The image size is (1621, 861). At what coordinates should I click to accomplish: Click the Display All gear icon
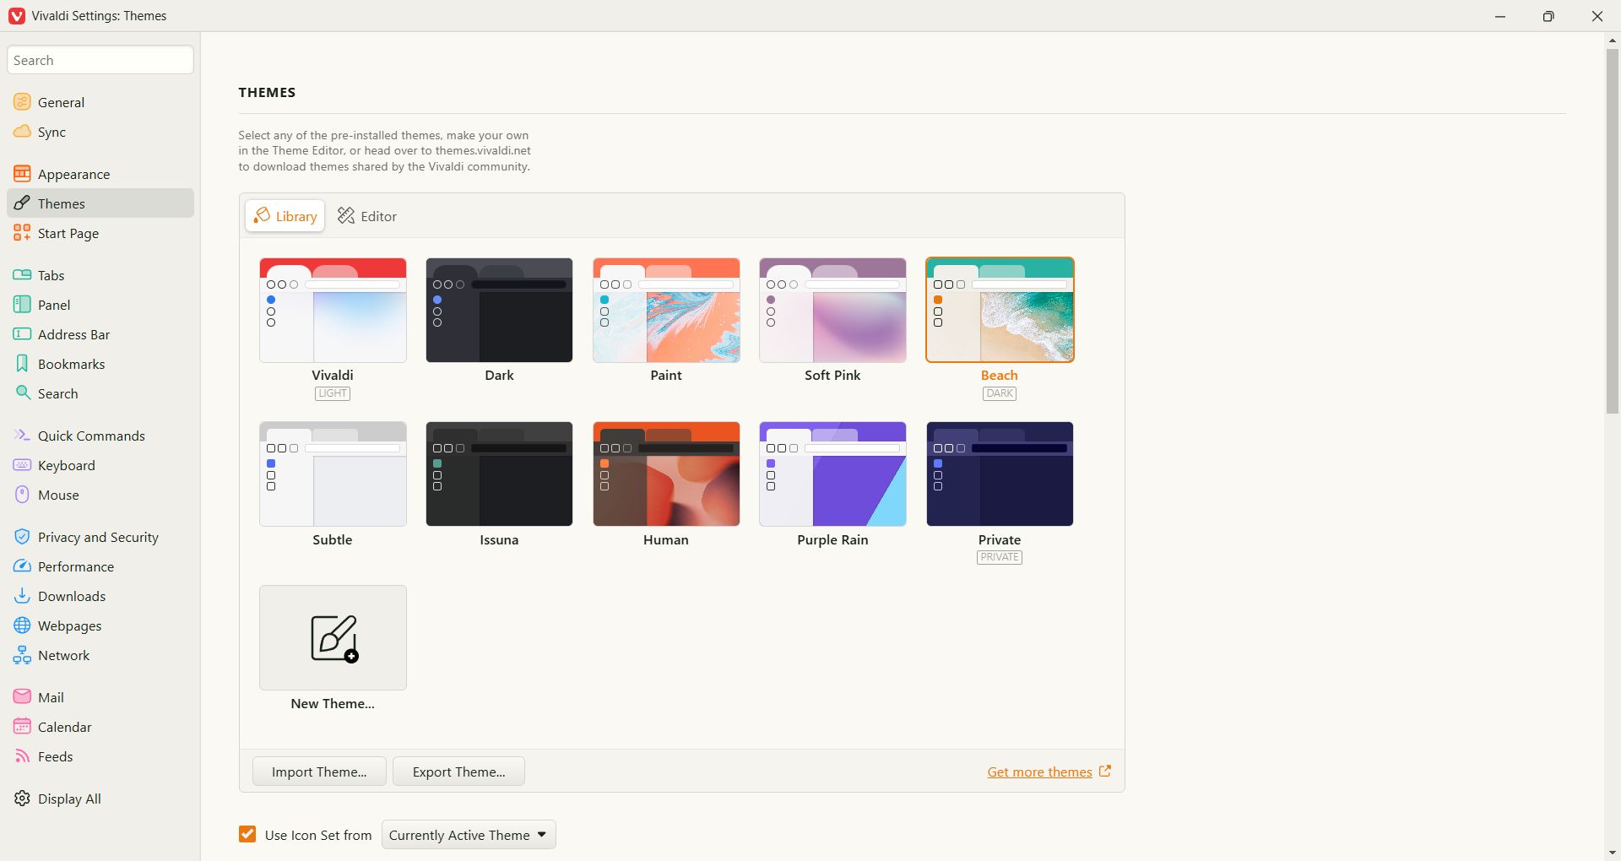click(x=22, y=799)
